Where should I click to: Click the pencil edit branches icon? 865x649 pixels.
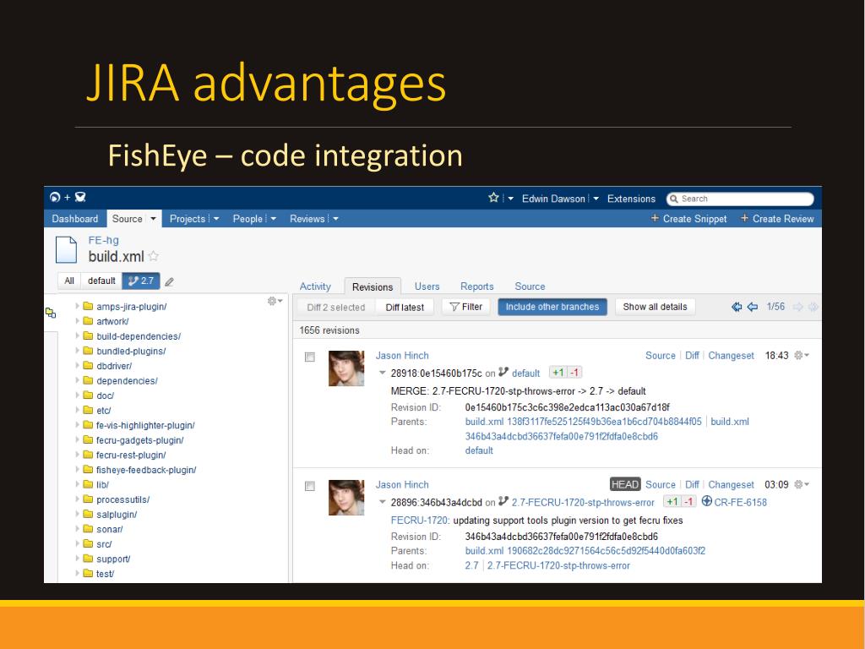pyautogui.click(x=169, y=282)
